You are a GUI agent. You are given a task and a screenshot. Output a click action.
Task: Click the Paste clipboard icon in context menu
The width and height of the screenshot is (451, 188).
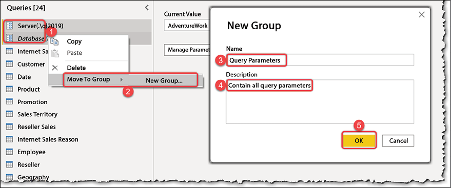click(55, 53)
